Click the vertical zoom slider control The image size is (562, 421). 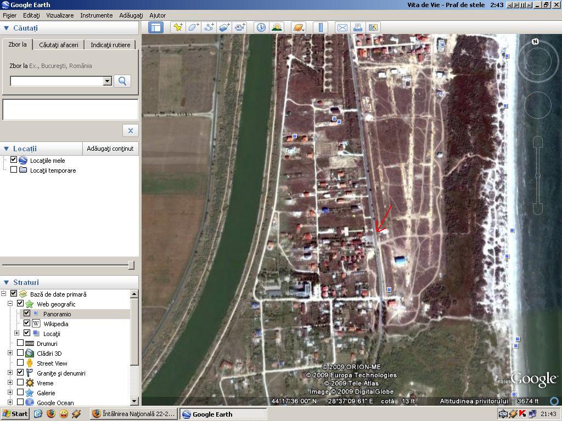(x=538, y=175)
